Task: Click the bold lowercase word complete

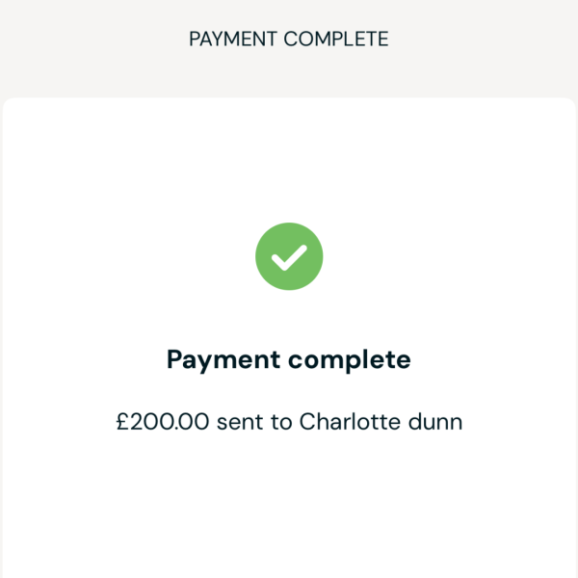Action: pyautogui.click(x=349, y=360)
